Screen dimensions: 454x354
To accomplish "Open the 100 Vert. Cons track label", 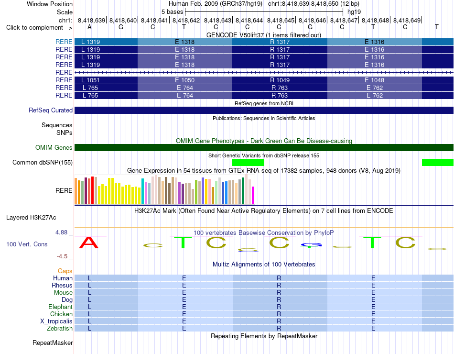I will coord(27,244).
